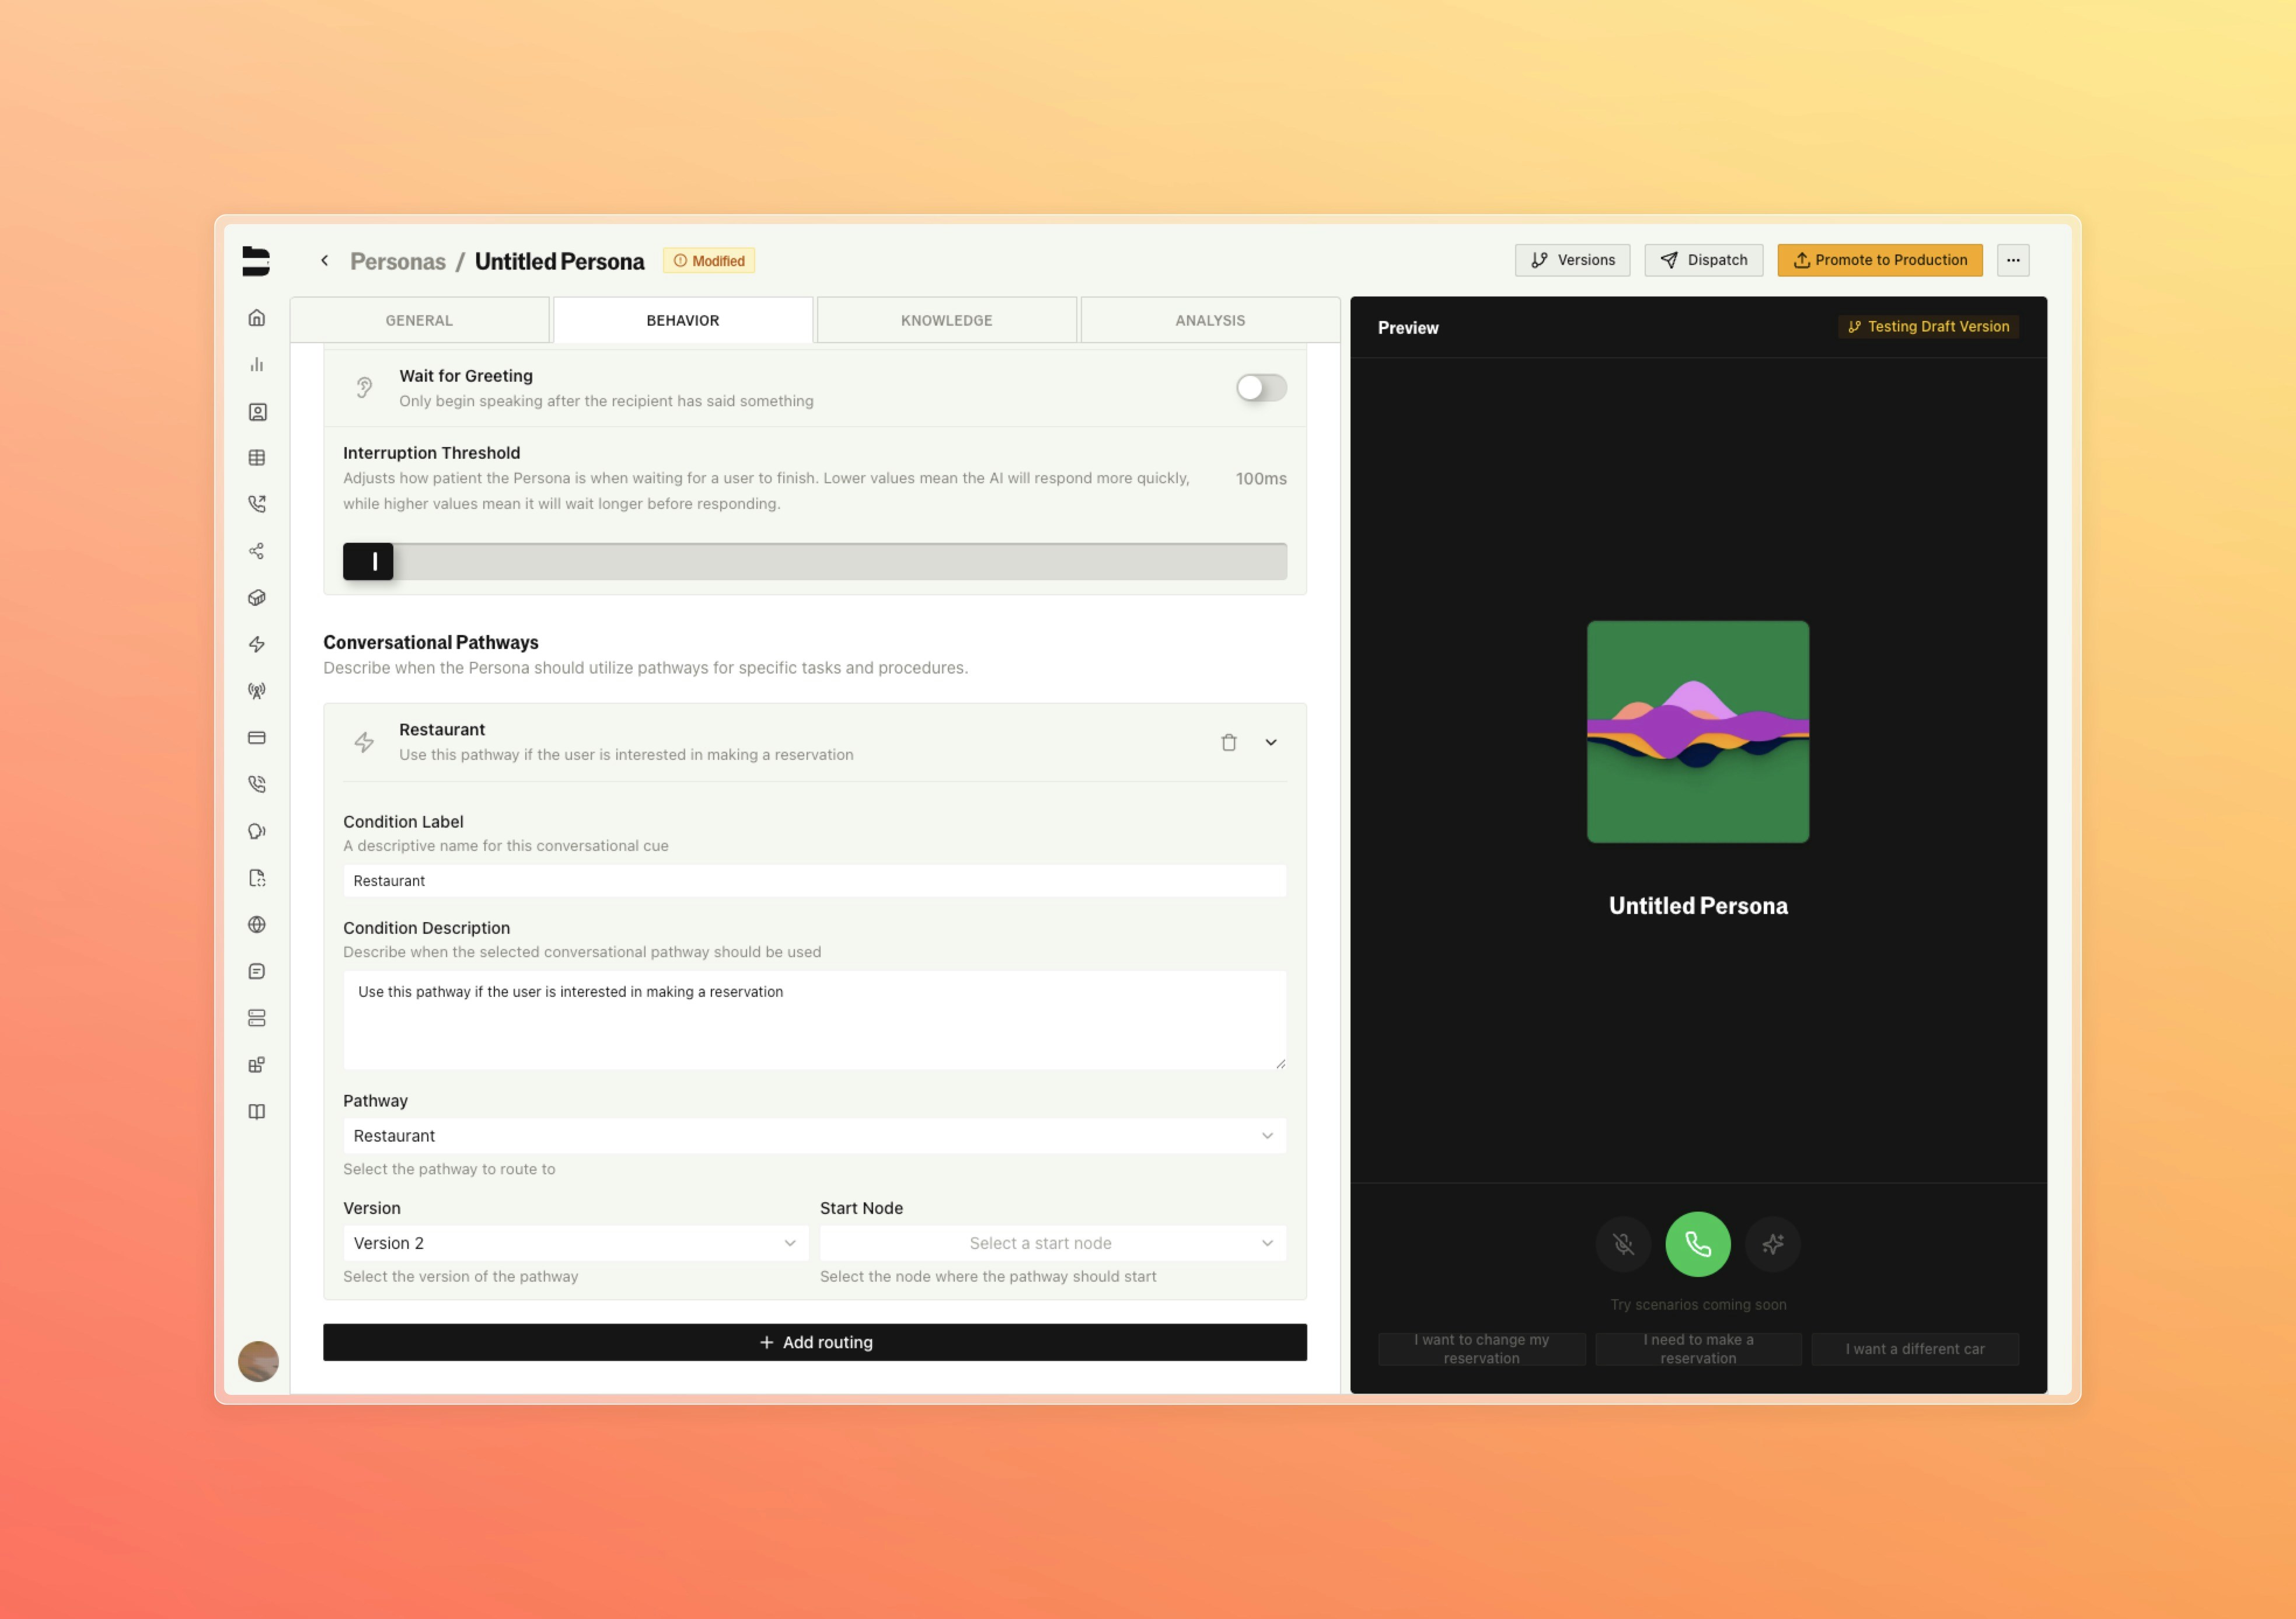Click the muted microphone icon

point(1623,1244)
